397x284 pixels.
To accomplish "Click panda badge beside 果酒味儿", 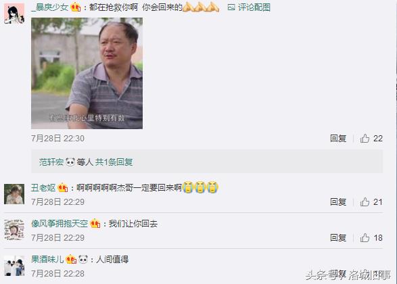I will coord(83,260).
